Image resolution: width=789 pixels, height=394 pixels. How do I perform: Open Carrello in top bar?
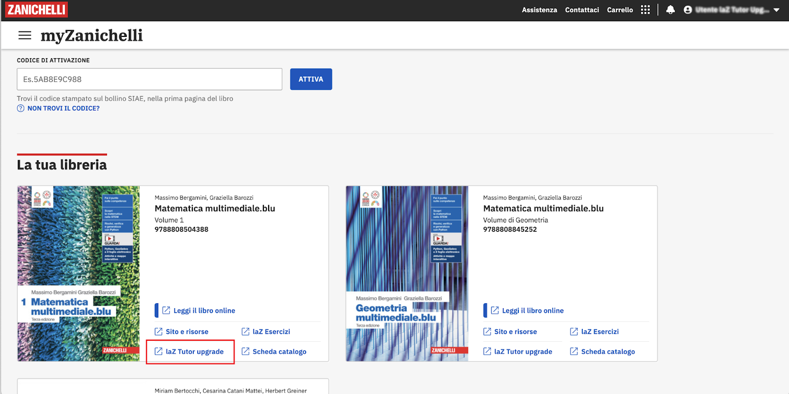pos(620,10)
